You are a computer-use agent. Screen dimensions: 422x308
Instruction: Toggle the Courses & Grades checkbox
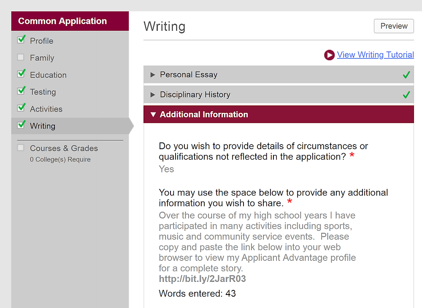click(x=20, y=148)
